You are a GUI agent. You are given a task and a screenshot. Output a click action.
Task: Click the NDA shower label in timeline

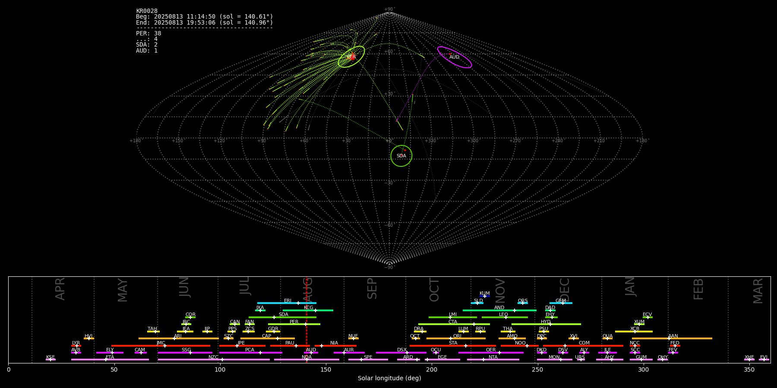pyautogui.click(x=306, y=357)
